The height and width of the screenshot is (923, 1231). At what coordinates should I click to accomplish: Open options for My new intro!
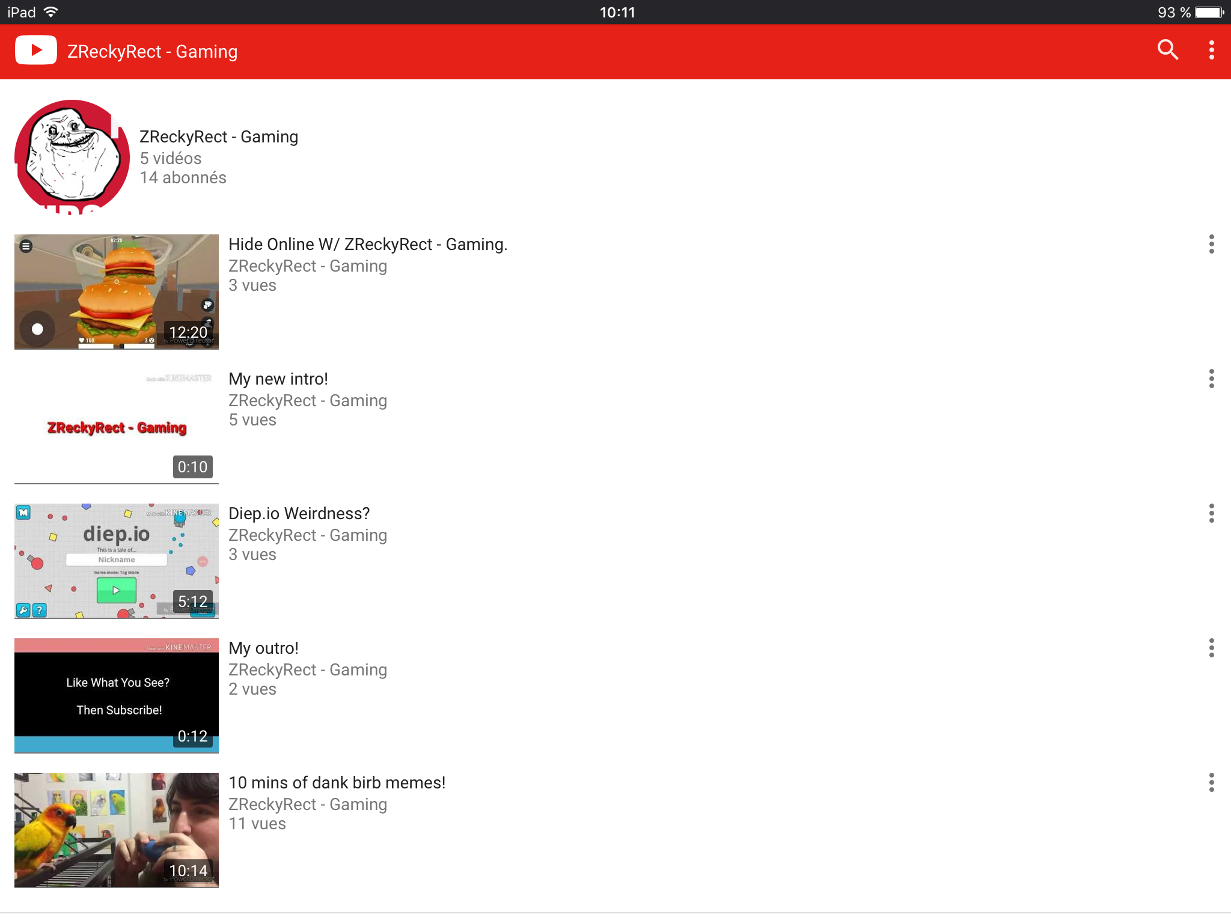pyautogui.click(x=1211, y=379)
